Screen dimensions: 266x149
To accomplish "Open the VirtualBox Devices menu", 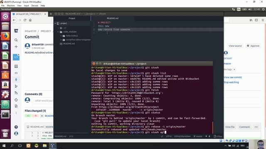I will coord(34,5).
